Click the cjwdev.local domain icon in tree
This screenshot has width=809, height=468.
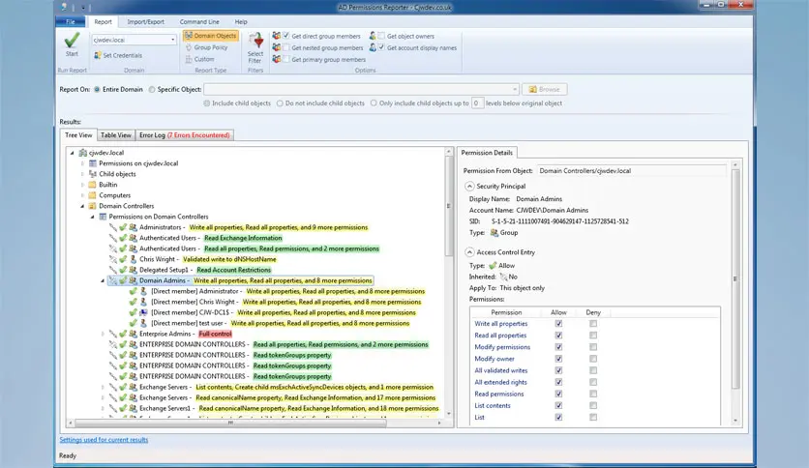click(82, 153)
